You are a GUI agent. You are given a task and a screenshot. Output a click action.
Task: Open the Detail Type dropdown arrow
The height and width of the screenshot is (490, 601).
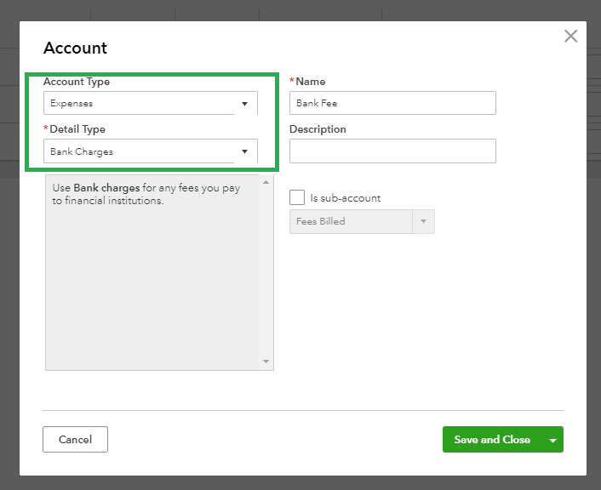click(x=244, y=152)
